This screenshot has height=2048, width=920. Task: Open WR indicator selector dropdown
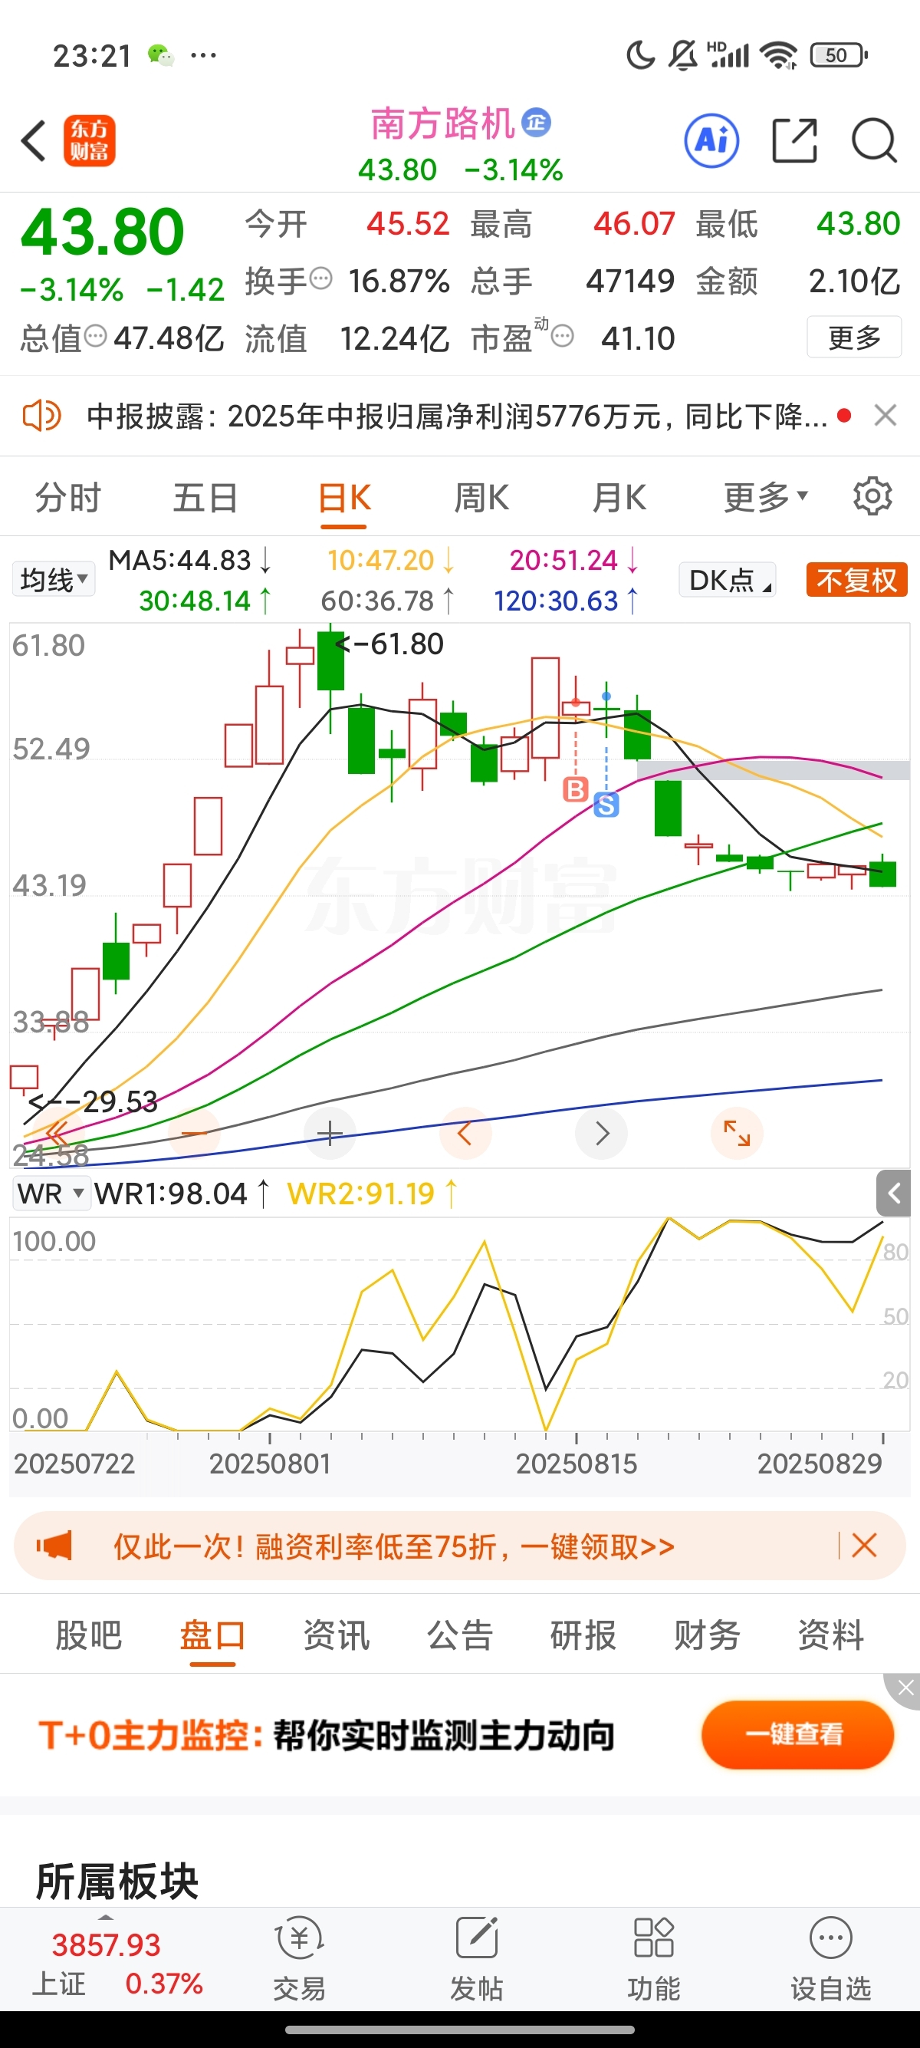[x=51, y=1194]
